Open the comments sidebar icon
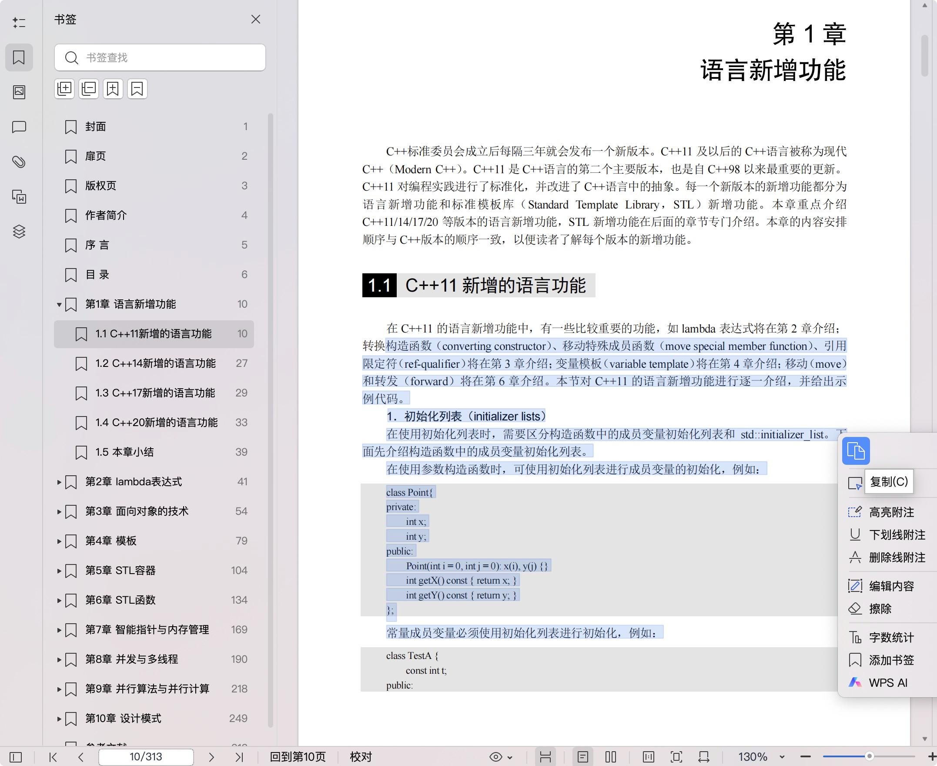Screen dimensions: 937x766 [19, 127]
